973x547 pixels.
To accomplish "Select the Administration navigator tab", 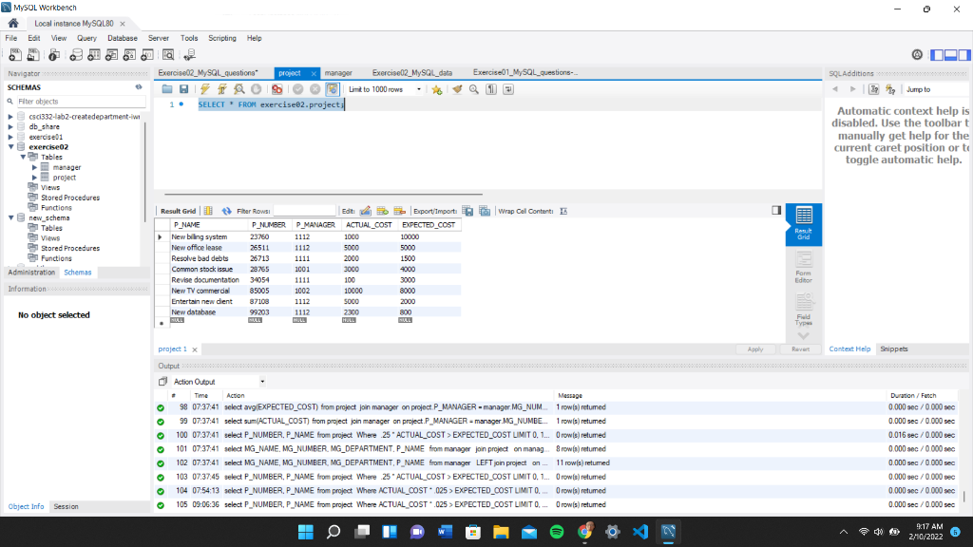I will (31, 273).
